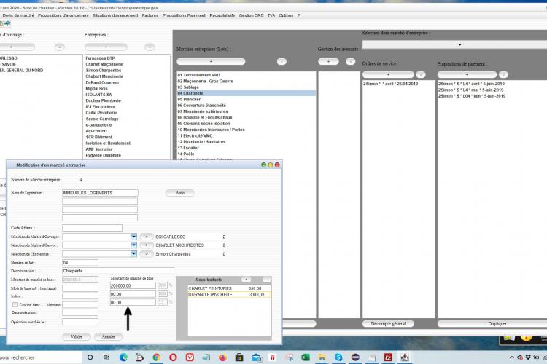Open the Maître d'Oeuvre selection dropdown
Viewport: 547px width, 364px height.
133,245
